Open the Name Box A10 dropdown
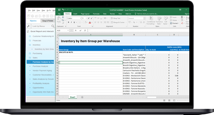This screenshot has height=115, width=214. coord(68,30)
